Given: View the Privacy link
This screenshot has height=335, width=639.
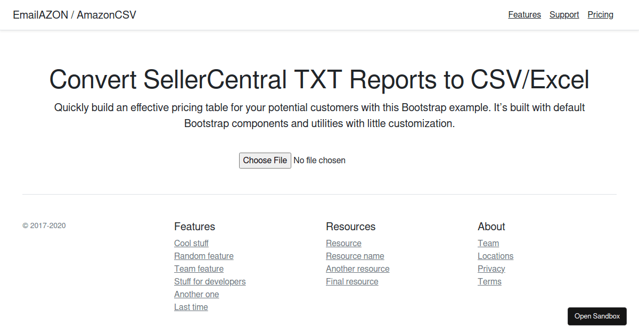Looking at the screenshot, I should (491, 269).
